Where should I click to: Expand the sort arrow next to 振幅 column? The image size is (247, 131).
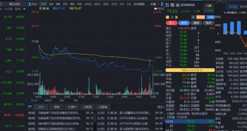pyautogui.click(x=24, y=9)
